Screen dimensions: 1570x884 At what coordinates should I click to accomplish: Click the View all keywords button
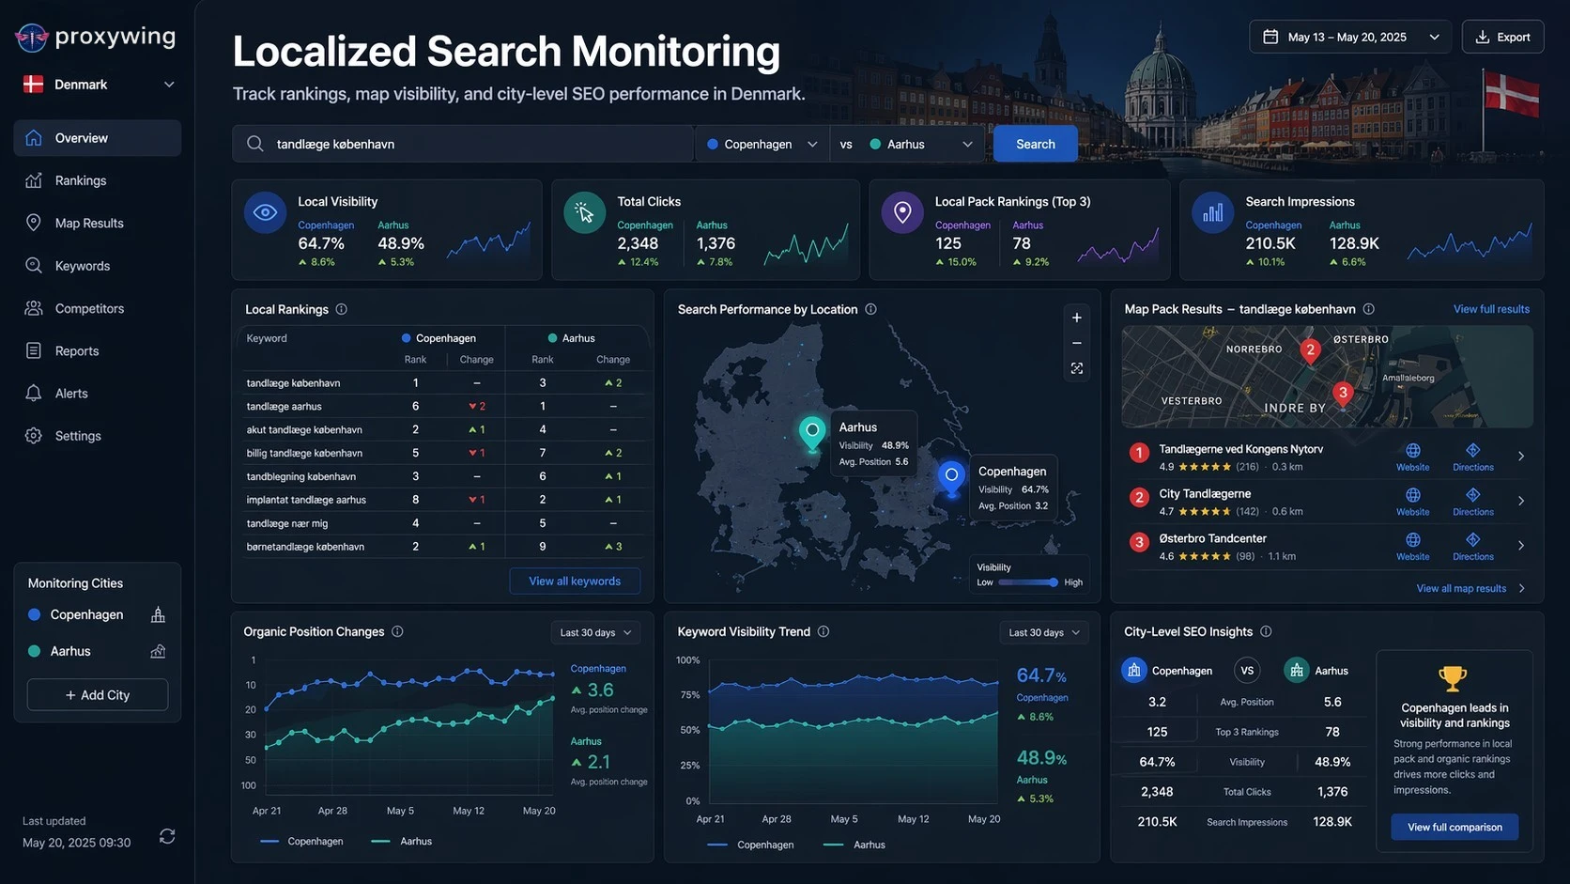pyautogui.click(x=575, y=581)
